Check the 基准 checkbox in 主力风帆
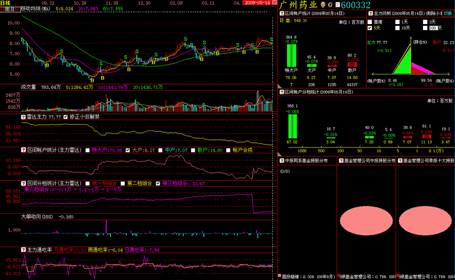The image size is (455, 280). (370, 22)
